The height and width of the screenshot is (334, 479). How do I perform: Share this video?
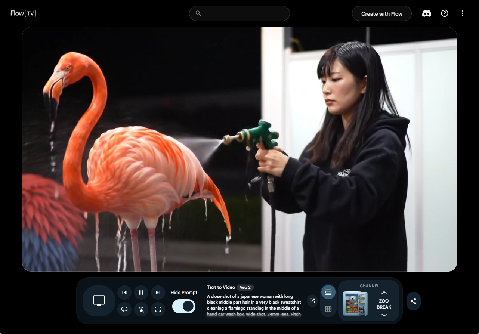click(x=413, y=301)
